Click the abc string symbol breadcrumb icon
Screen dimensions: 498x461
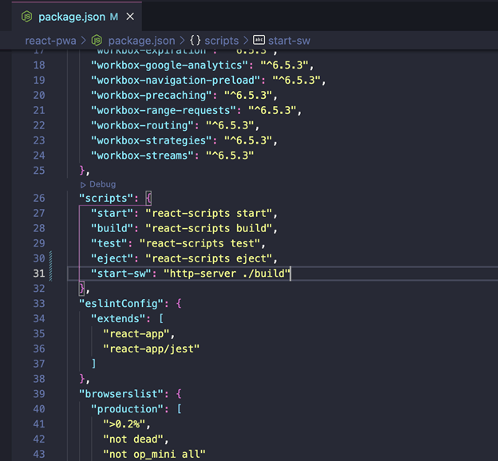pos(259,40)
